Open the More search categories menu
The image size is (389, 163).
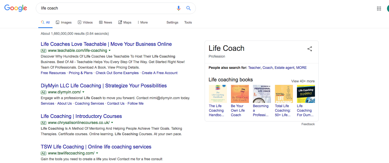[143, 22]
